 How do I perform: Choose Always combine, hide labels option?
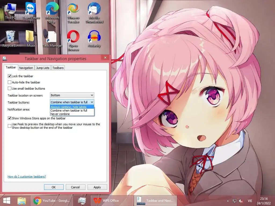72,107
